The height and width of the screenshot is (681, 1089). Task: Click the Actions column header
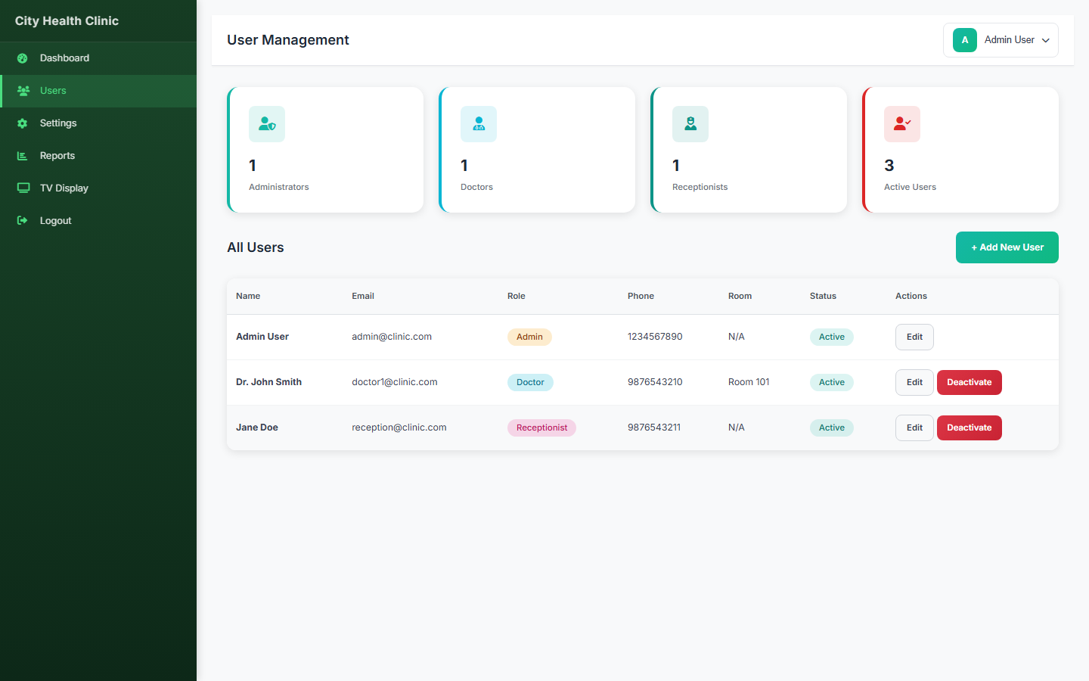point(911,296)
